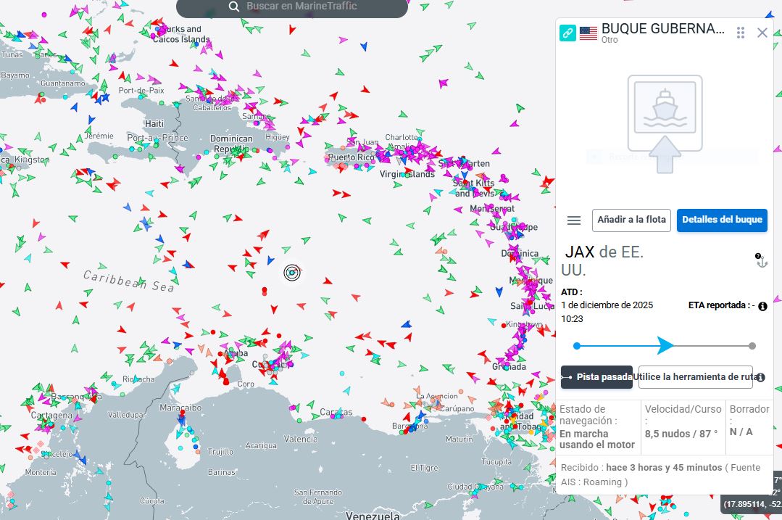782x520 pixels.
Task: Click the blue arrow on voyage progress line
Action: click(x=665, y=346)
